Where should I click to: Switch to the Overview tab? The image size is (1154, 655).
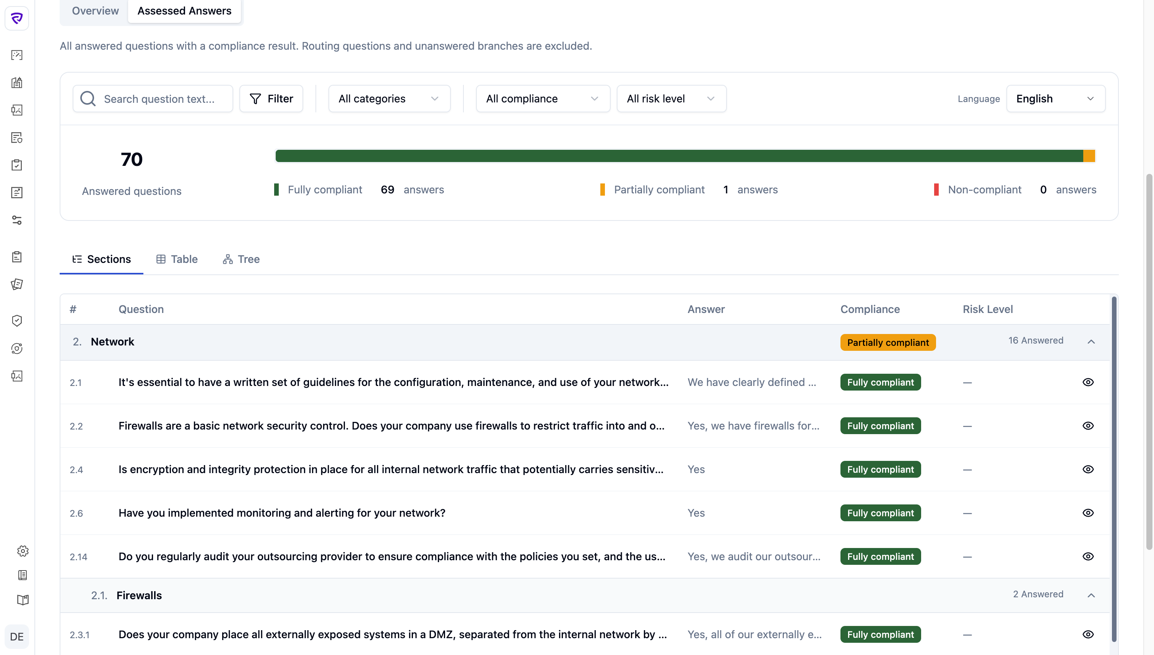coord(95,11)
